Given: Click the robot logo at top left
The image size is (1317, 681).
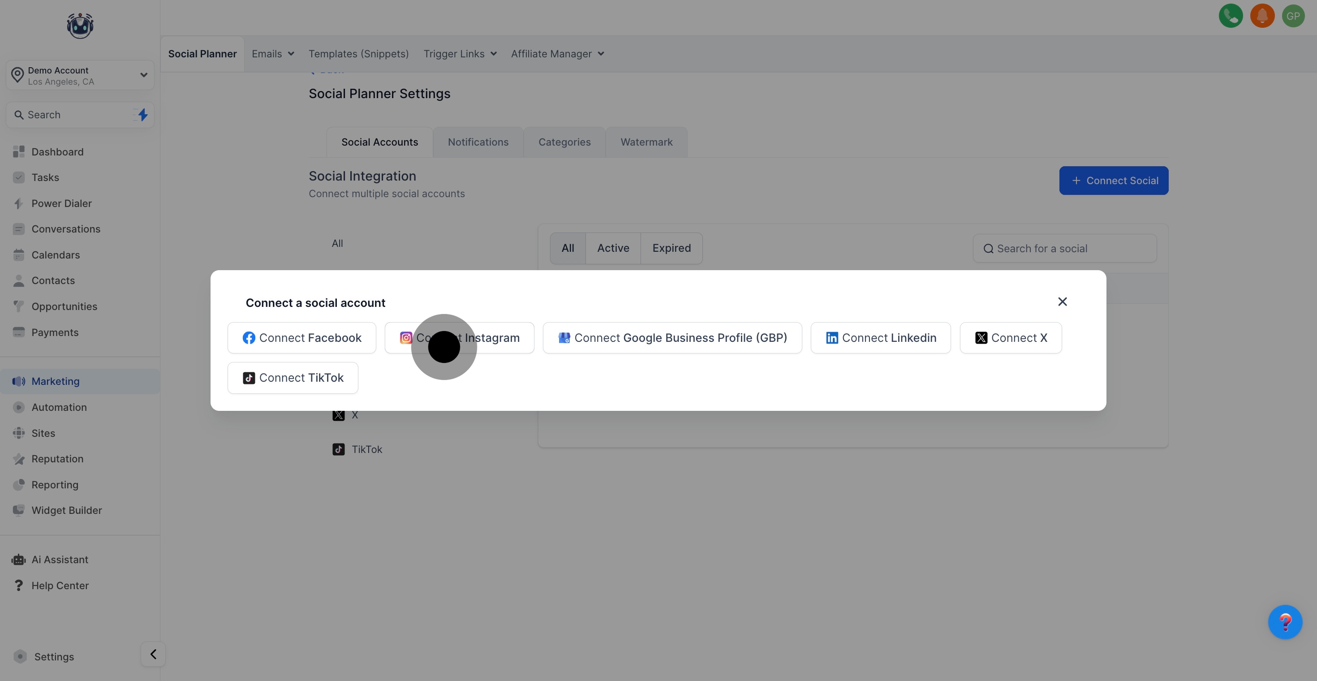Looking at the screenshot, I should [80, 26].
